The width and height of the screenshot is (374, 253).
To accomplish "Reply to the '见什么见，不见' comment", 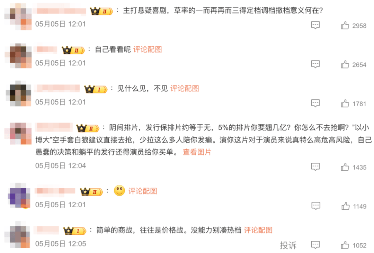I will tap(315, 103).
